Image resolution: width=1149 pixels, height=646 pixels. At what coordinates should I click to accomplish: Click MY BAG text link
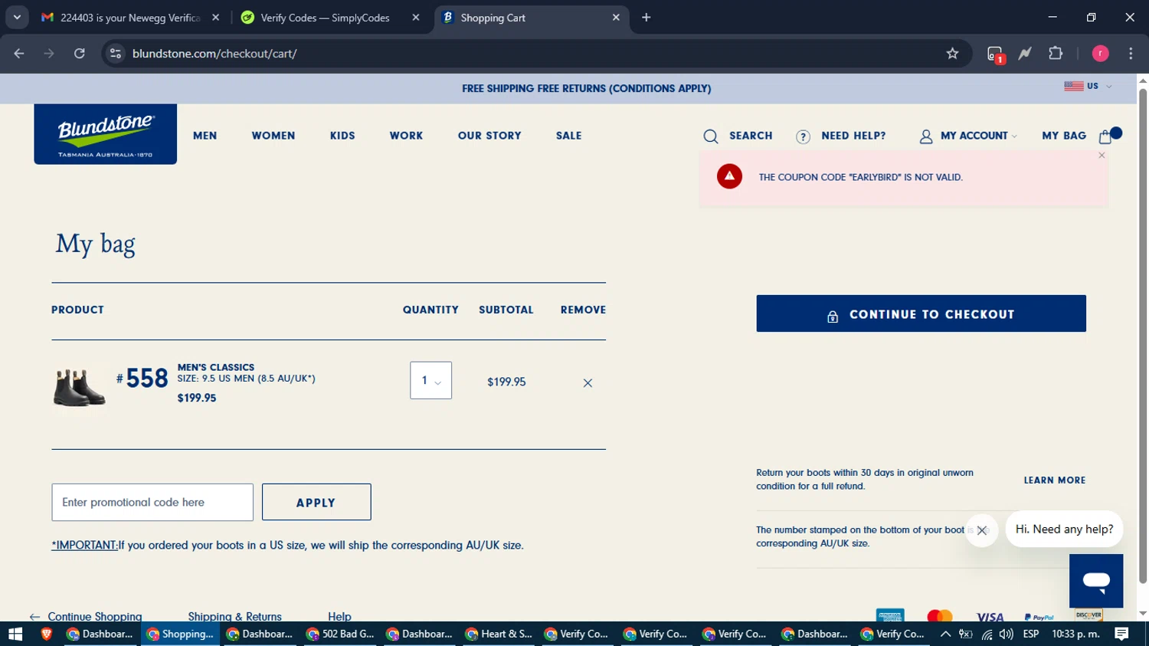(x=1064, y=136)
